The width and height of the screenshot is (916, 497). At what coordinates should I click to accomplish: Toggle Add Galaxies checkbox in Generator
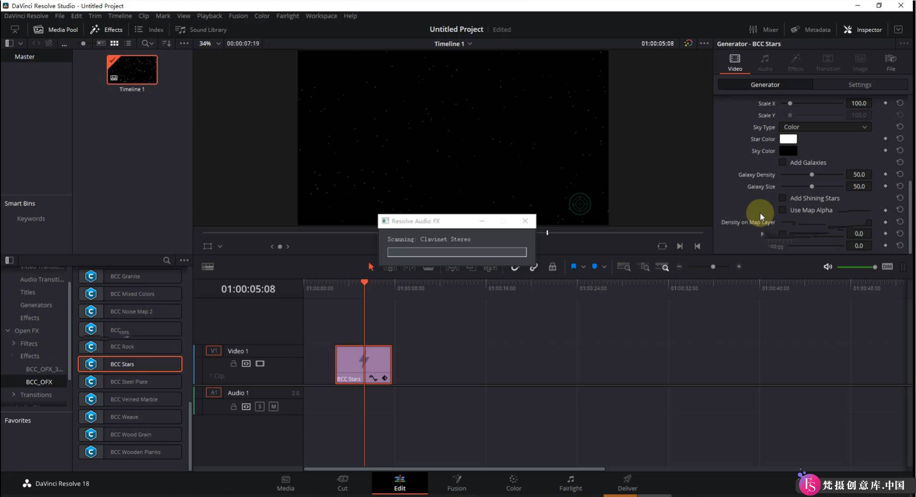click(783, 162)
